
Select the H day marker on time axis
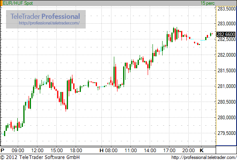(x=101, y=151)
